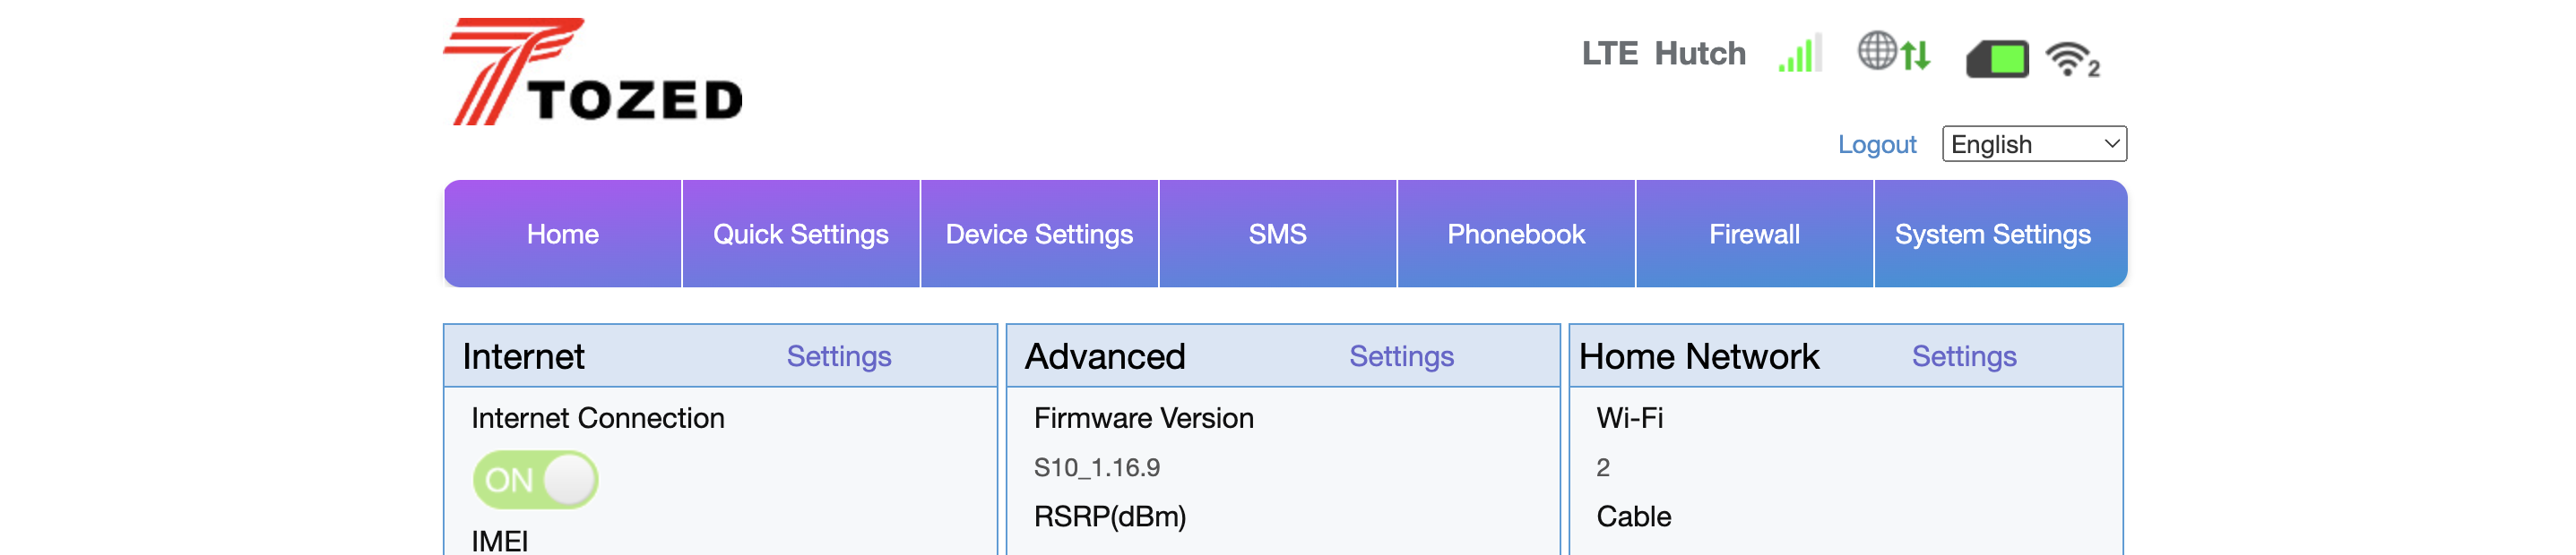Select the Firewall tab
This screenshot has width=2576, height=555.
tap(1755, 234)
